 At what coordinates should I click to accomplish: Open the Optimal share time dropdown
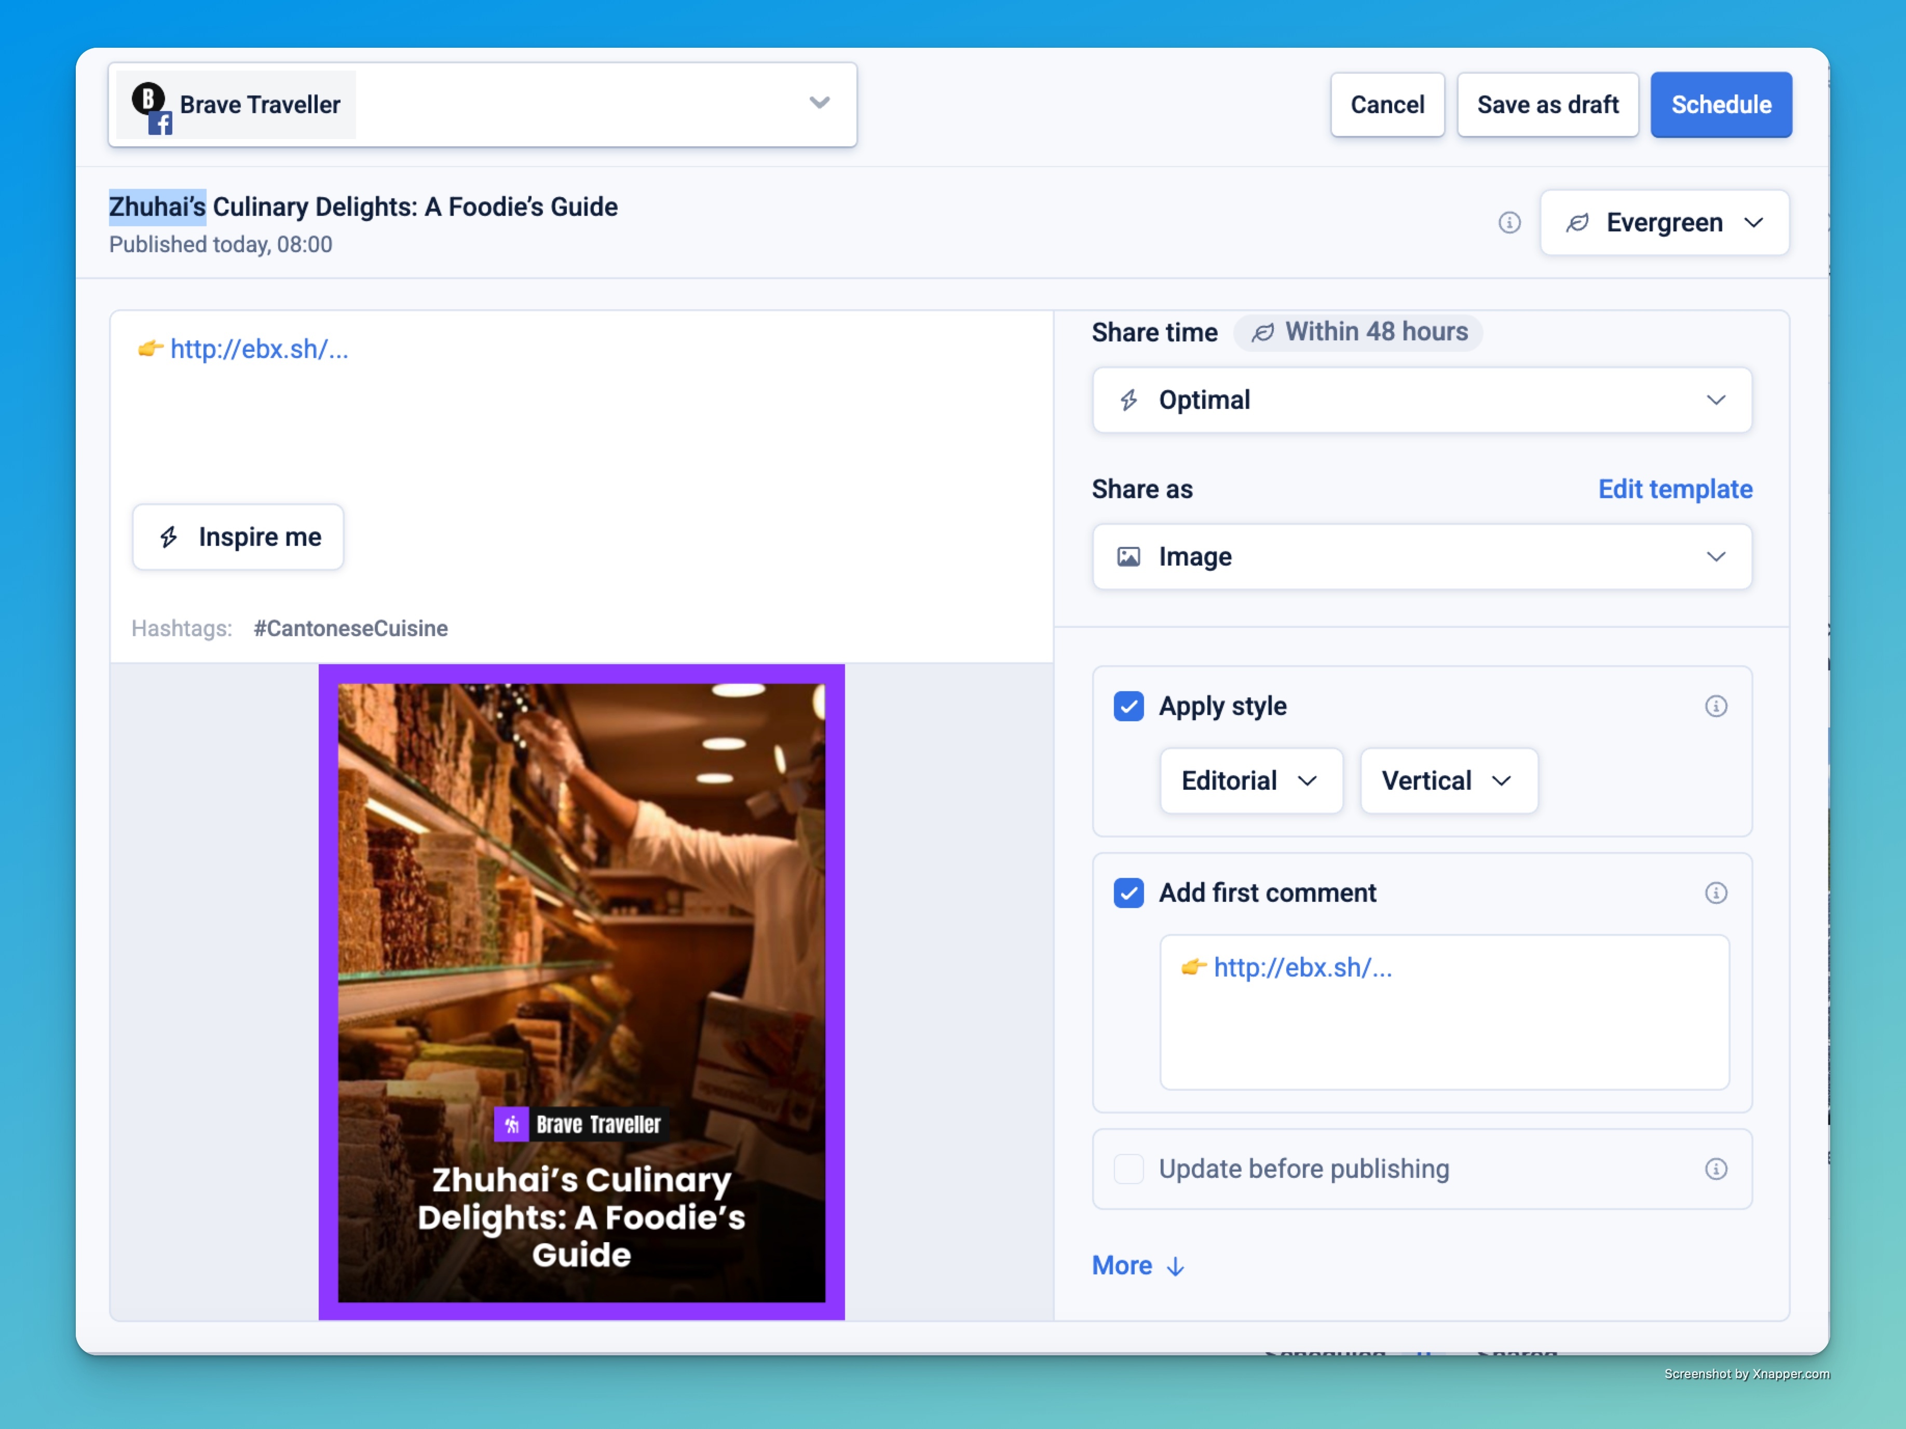pos(1421,401)
